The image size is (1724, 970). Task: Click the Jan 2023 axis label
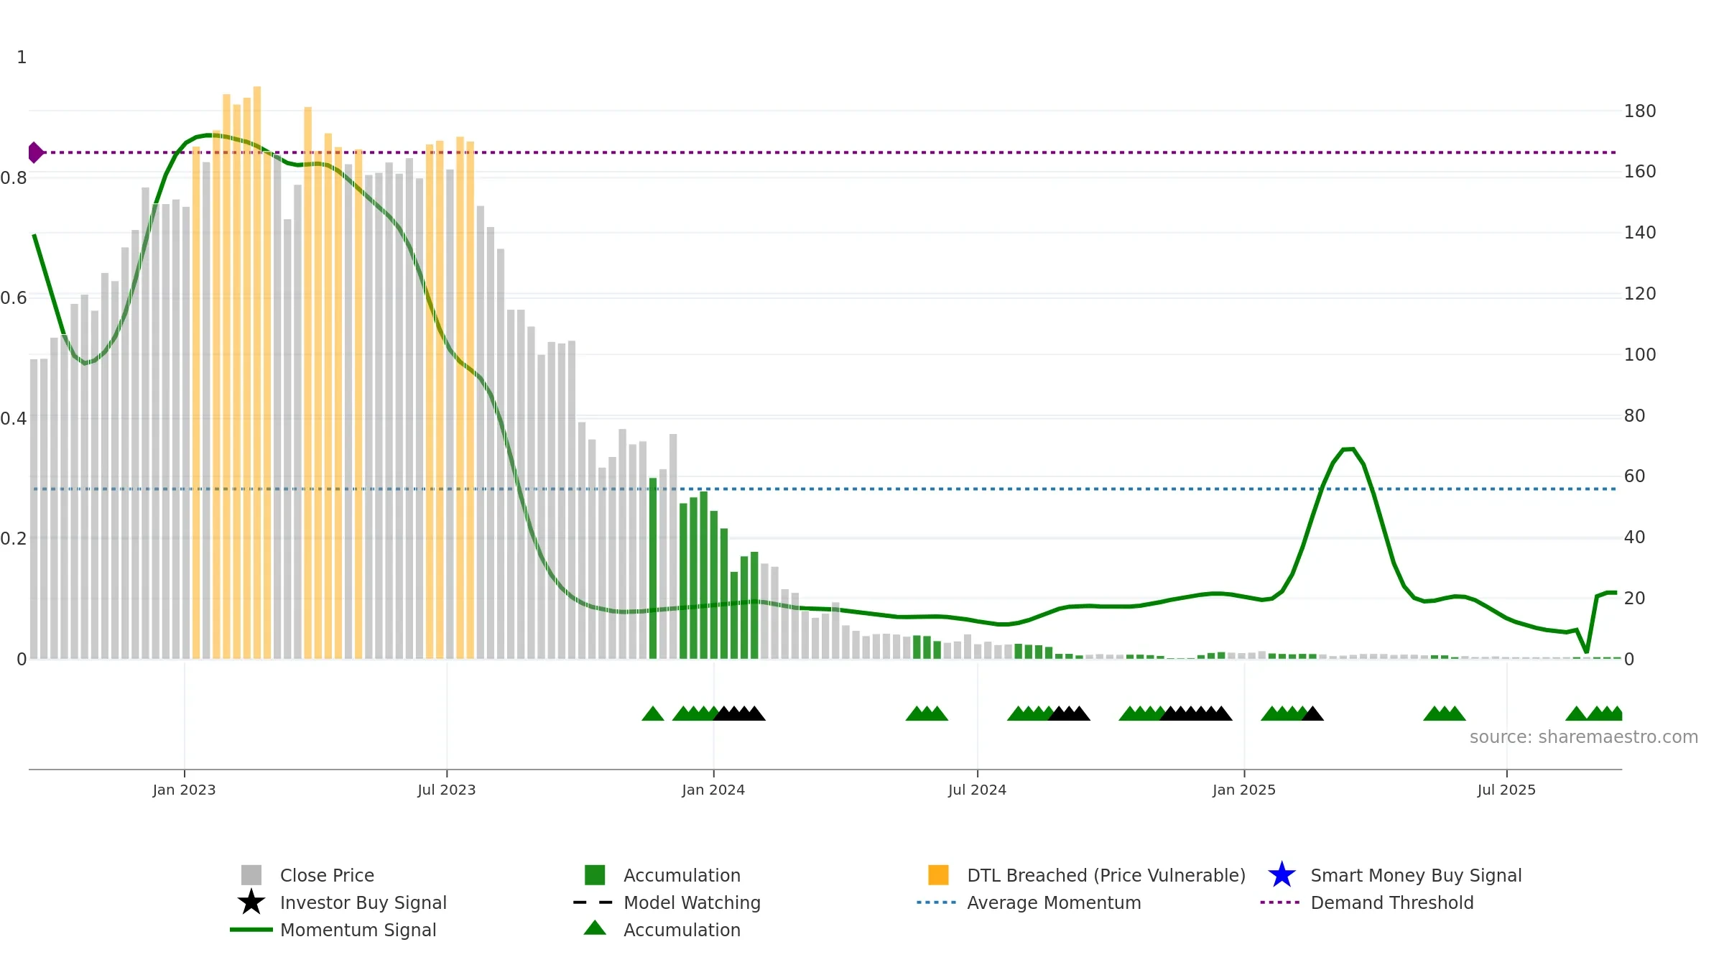(184, 790)
